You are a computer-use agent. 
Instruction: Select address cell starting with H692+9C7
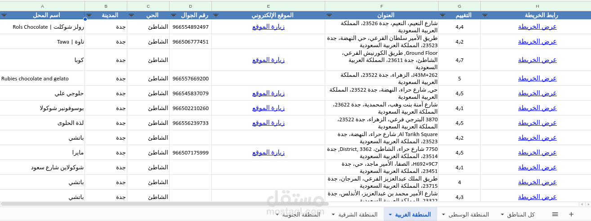[382, 167]
